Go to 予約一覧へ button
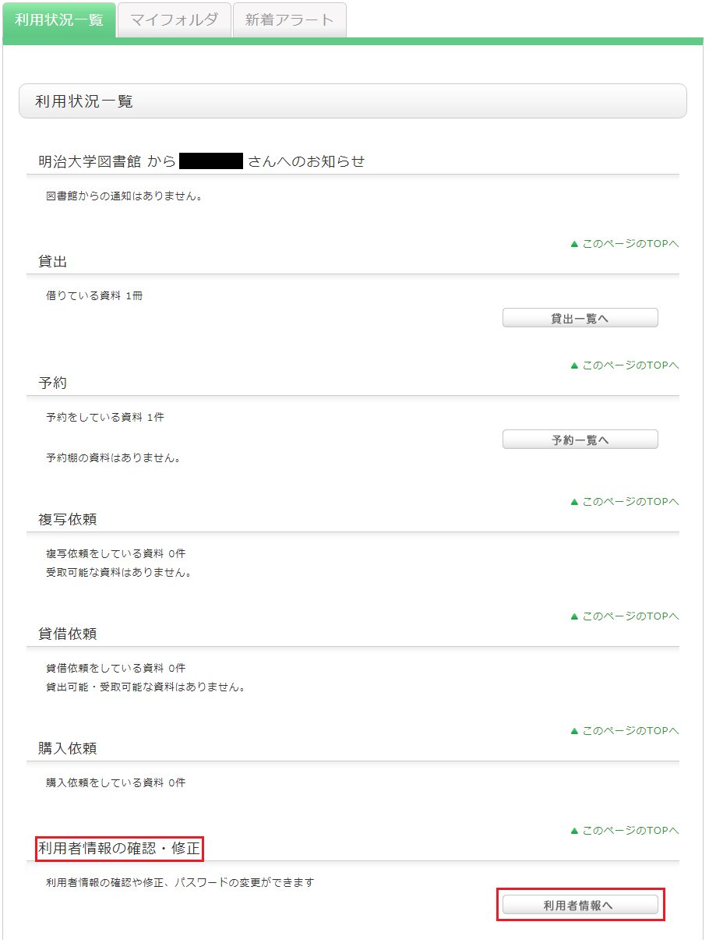Viewport: 709px width, 943px height. click(580, 440)
